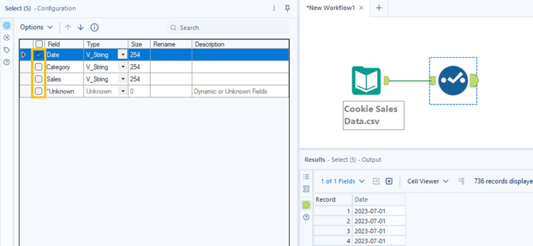Expand the 1 of 1 Fields dropdown
The width and height of the screenshot is (533, 246).
pos(338,181)
